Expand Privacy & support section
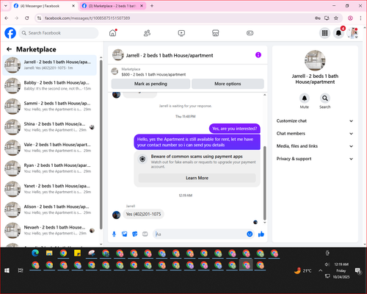 point(315,159)
